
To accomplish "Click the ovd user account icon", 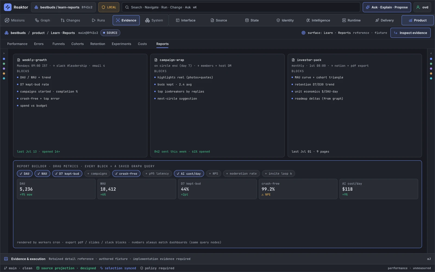I will [x=418, y=7].
